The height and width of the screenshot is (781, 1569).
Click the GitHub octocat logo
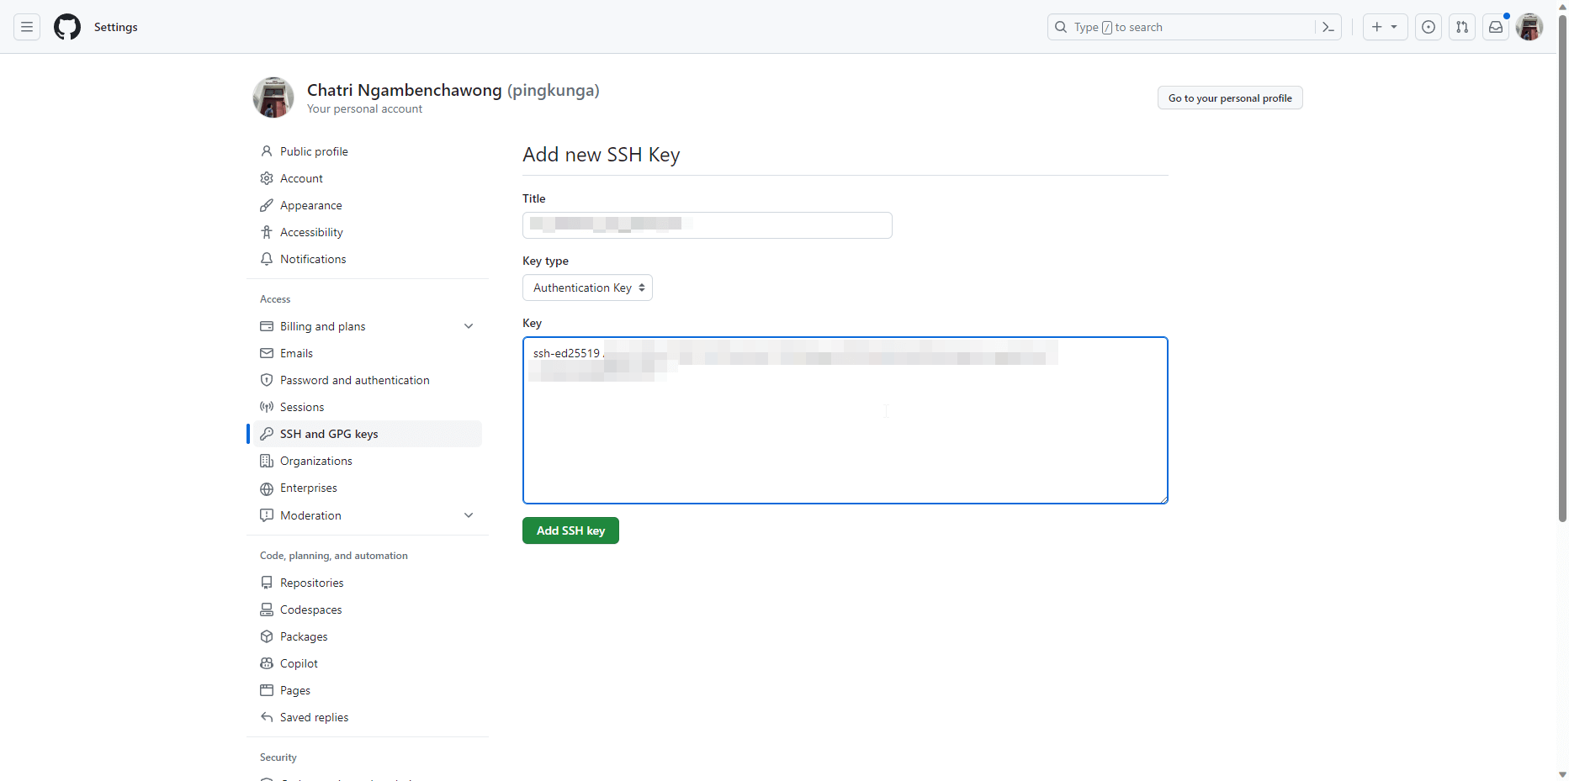(x=66, y=26)
